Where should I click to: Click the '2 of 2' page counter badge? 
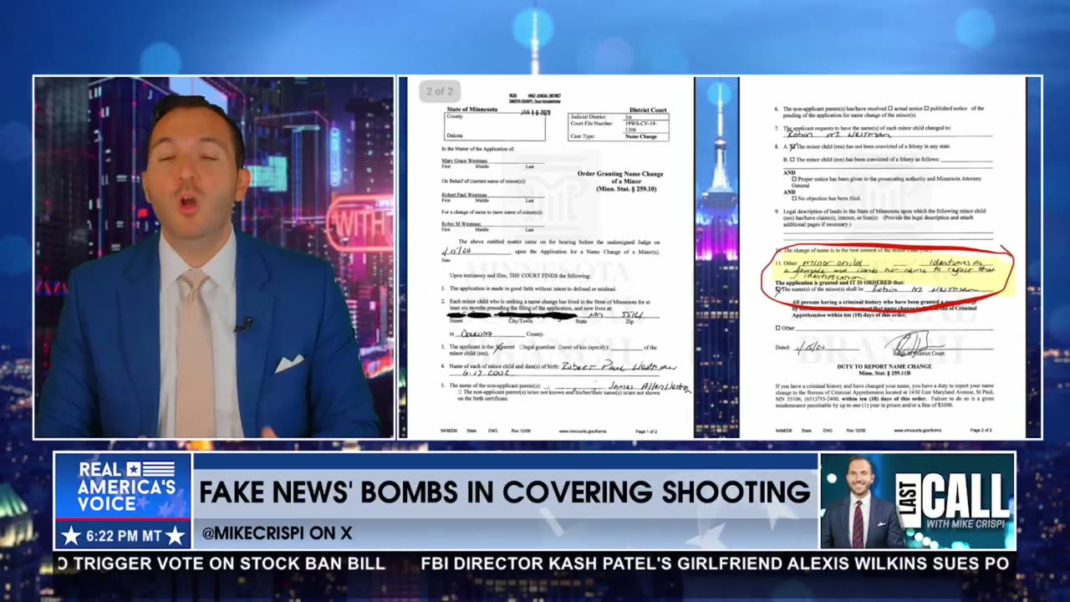(440, 91)
